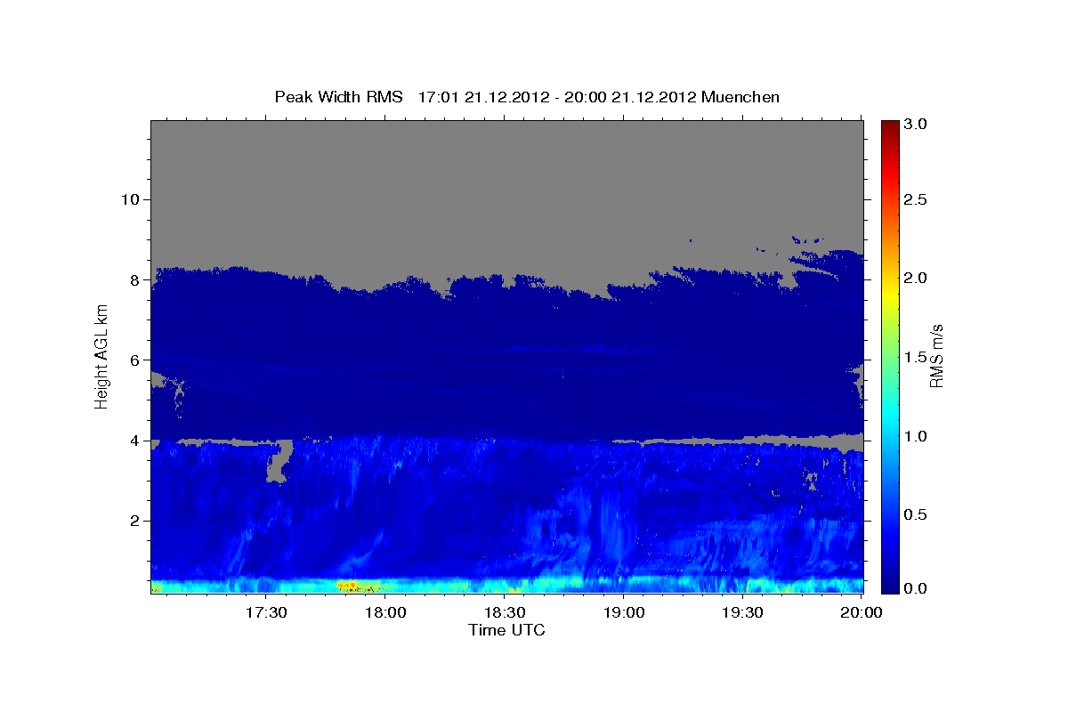
Task: Click the colorbar value 3.0
Action: 917,125
